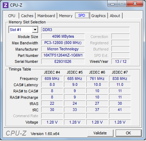Click the JEDEC #4 column header
The height and width of the screenshot is (141, 146).
[52, 72]
